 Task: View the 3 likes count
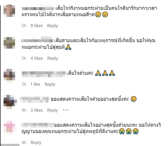[x=37, y=110]
